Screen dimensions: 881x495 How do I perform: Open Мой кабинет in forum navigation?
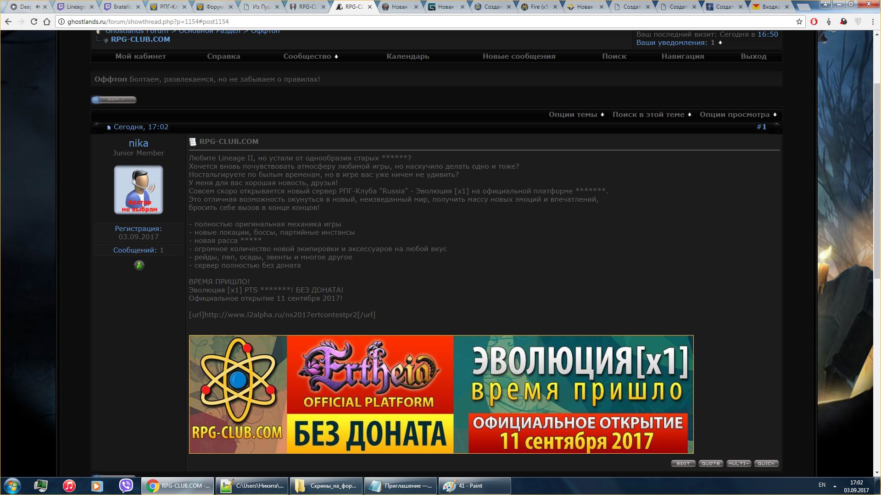(140, 56)
